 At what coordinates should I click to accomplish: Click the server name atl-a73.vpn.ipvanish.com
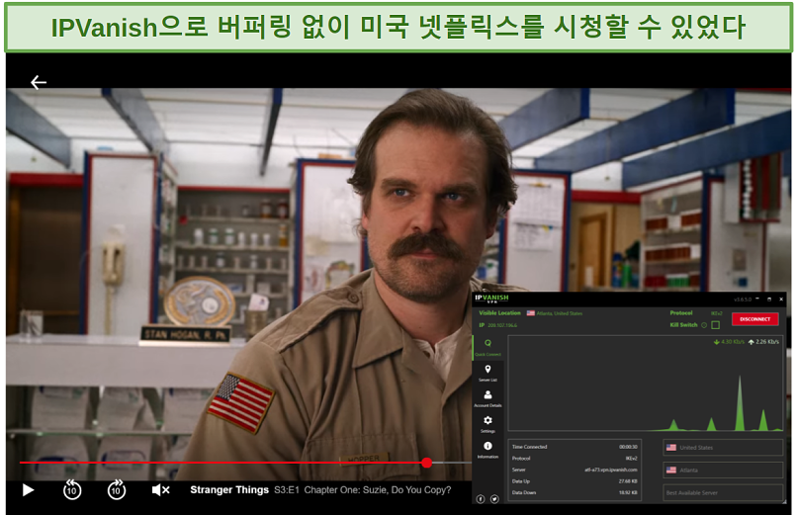[x=611, y=470]
